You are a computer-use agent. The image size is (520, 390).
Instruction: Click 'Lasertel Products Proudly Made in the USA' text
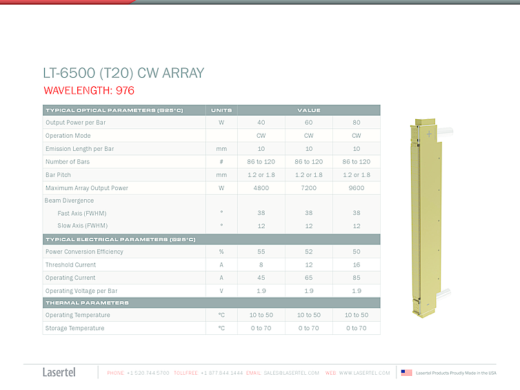click(x=456, y=373)
